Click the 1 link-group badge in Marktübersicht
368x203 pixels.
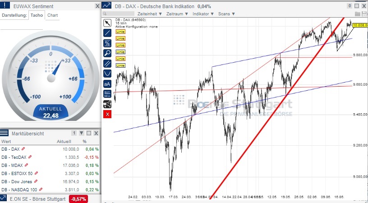[x=74, y=133]
